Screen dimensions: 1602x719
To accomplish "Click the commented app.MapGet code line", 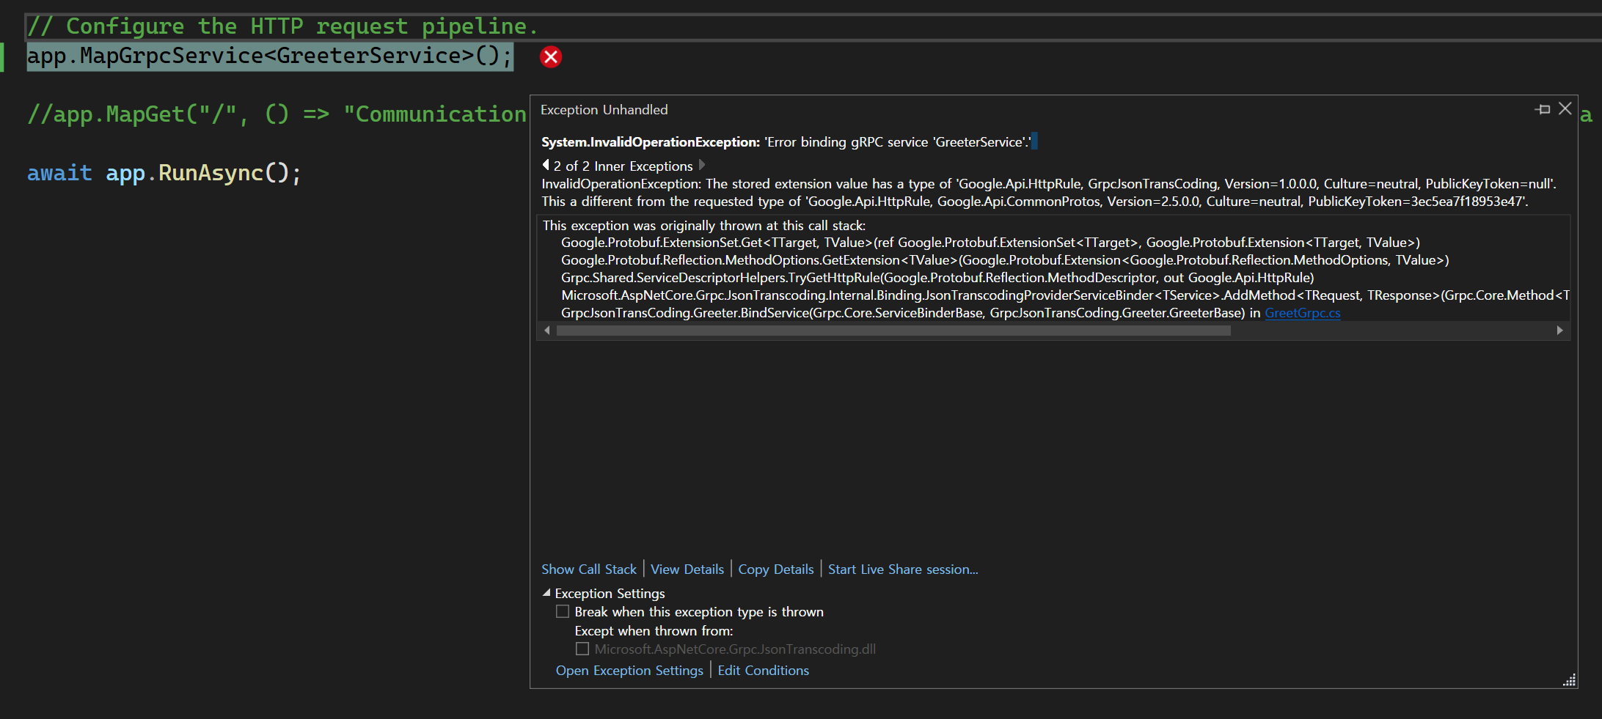I will 277,114.
